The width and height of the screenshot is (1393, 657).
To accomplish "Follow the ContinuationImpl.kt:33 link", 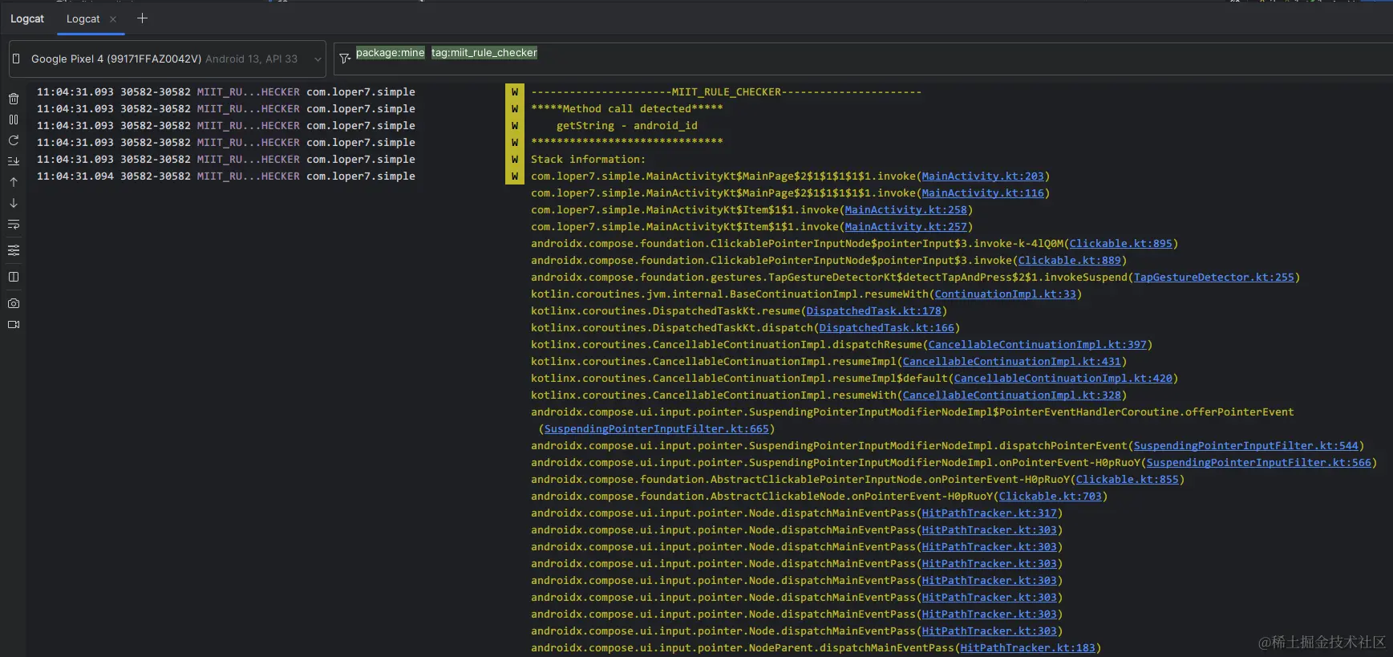I will pos(1005,294).
